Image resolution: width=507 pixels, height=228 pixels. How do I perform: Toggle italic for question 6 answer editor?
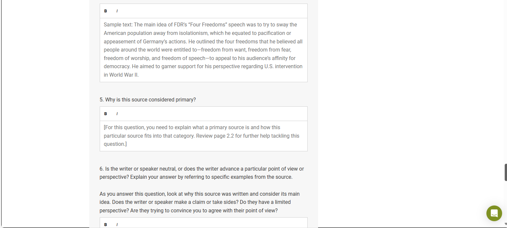tap(117, 224)
